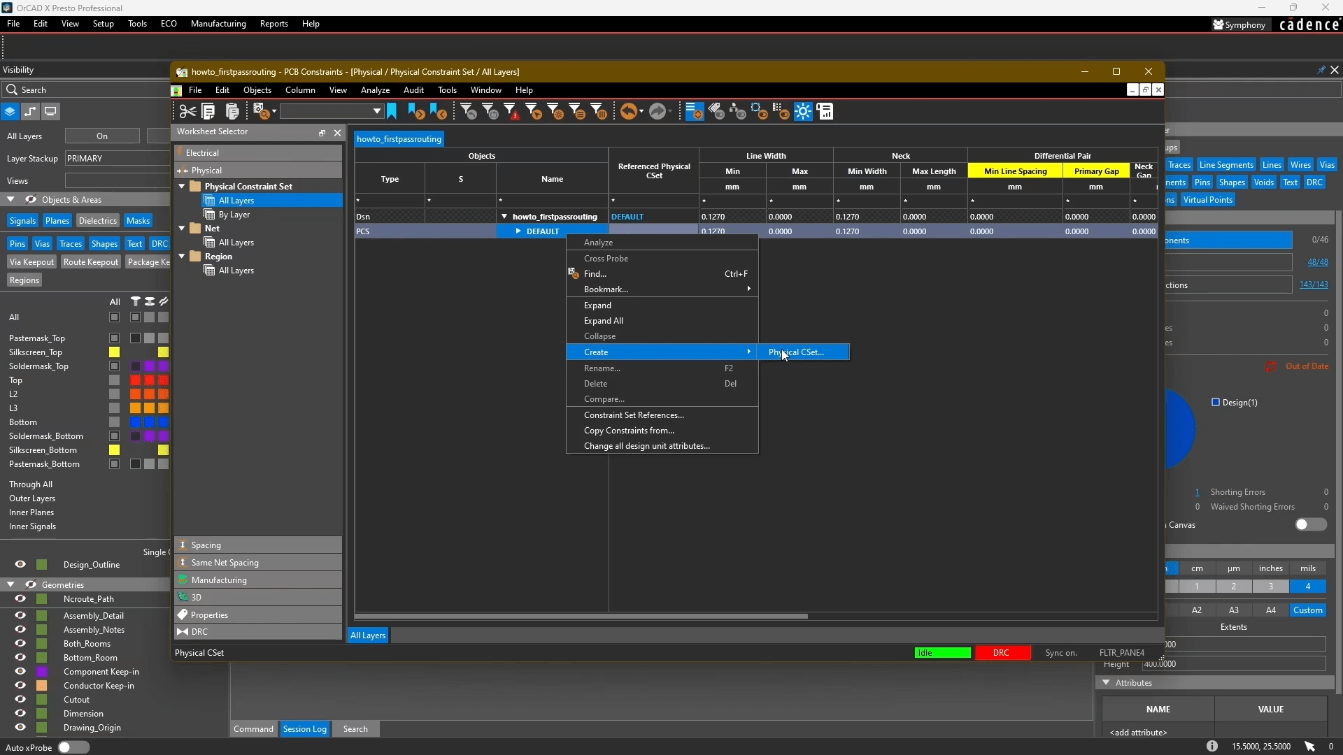Collapse the Net tree node
This screenshot has width=1343, height=755.
pyautogui.click(x=182, y=228)
